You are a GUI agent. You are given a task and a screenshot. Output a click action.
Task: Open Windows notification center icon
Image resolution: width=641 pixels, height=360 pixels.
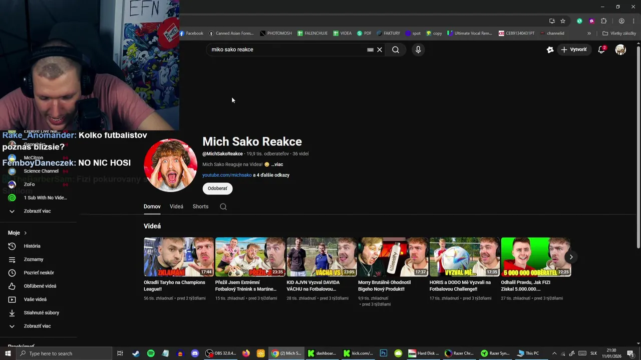tap(630, 353)
